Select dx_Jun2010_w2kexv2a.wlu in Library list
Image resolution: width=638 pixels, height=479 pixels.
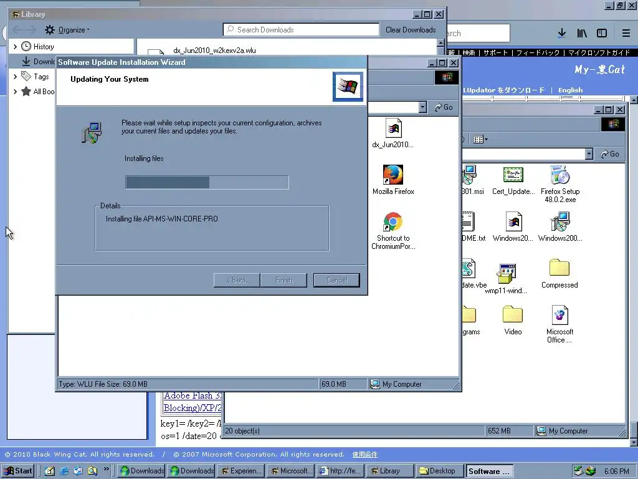214,51
